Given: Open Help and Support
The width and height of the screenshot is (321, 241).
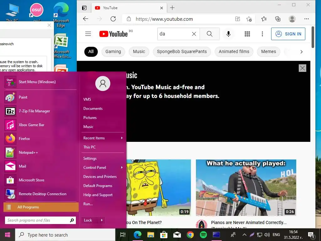Looking at the screenshot, I should pyautogui.click(x=98, y=195).
